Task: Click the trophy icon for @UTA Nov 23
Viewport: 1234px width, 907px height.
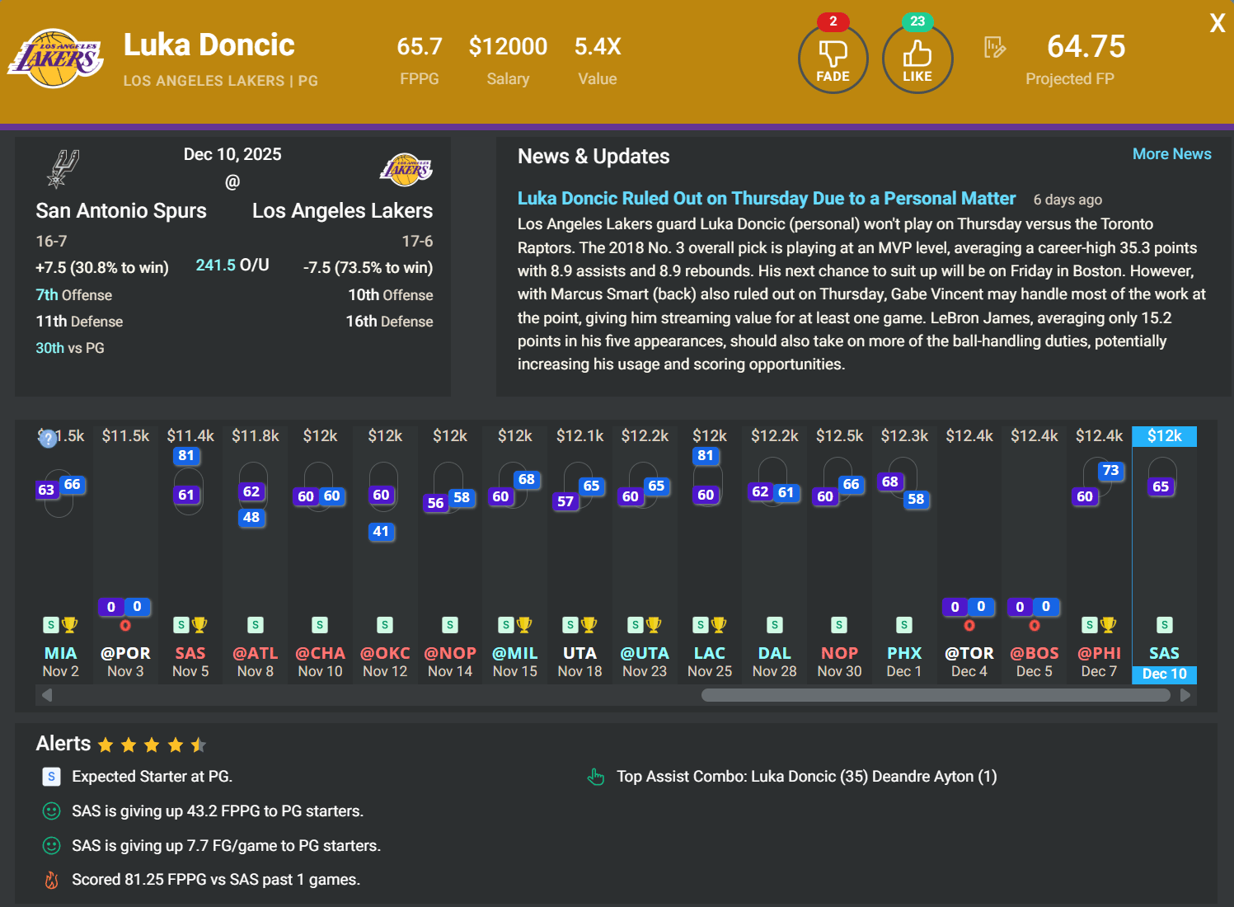Action: coord(654,625)
